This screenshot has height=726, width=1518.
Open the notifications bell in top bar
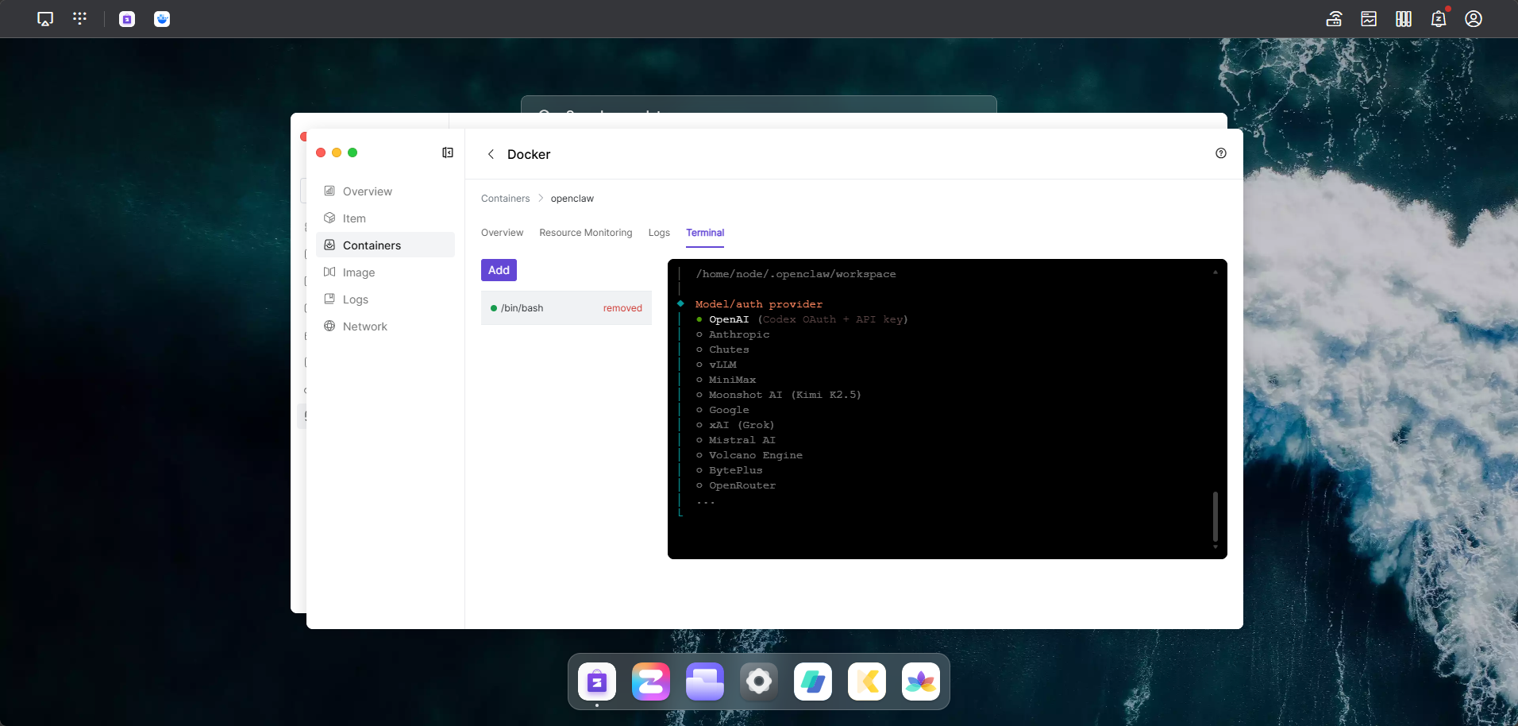coord(1438,19)
